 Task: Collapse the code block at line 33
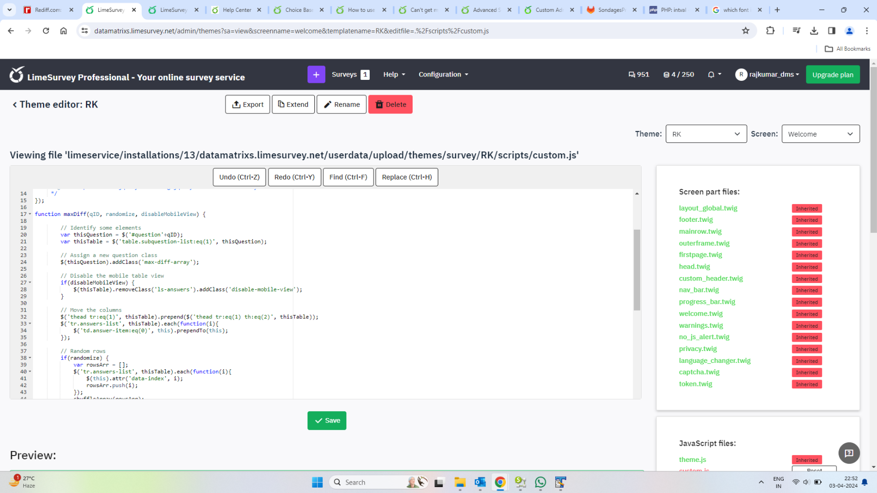pyautogui.click(x=30, y=324)
